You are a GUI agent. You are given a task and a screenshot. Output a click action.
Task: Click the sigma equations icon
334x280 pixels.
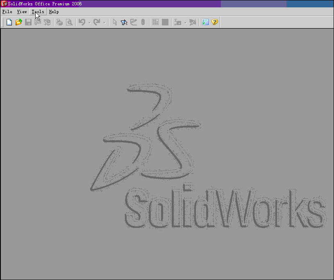[x=177, y=22]
